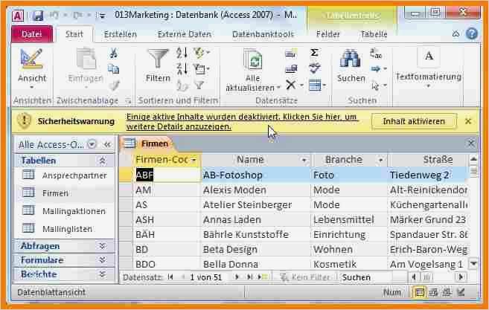Open advanced filter options dropdown

coord(202,68)
